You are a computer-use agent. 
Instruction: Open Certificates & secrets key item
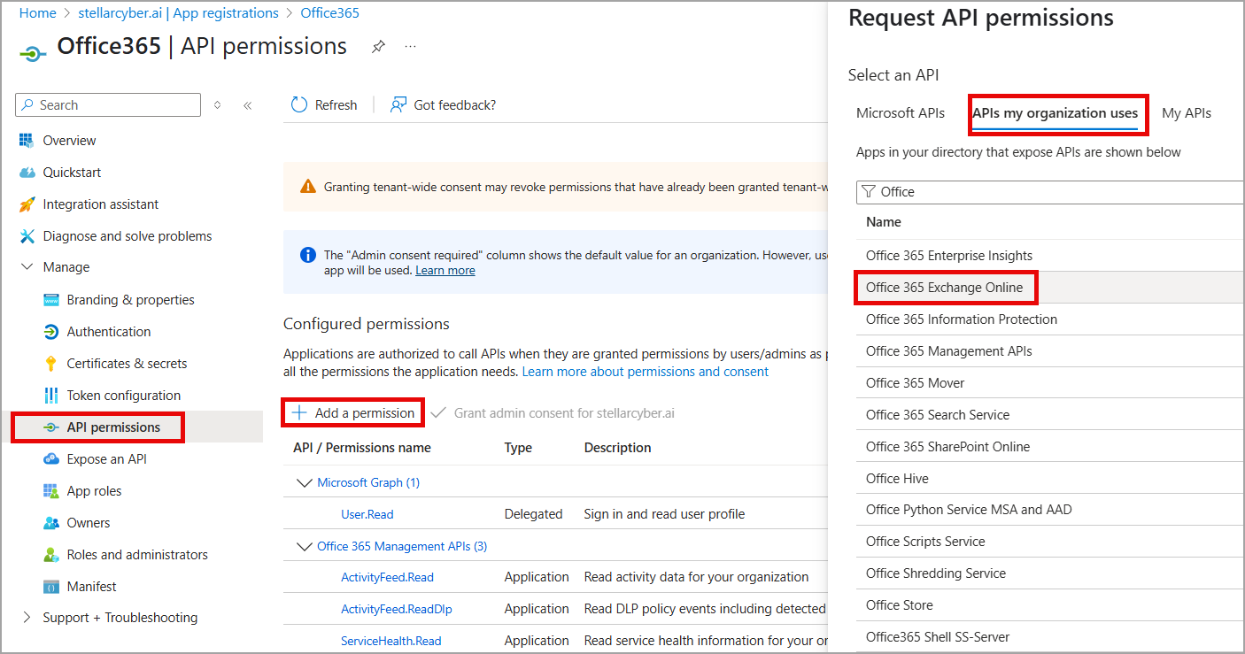(127, 364)
